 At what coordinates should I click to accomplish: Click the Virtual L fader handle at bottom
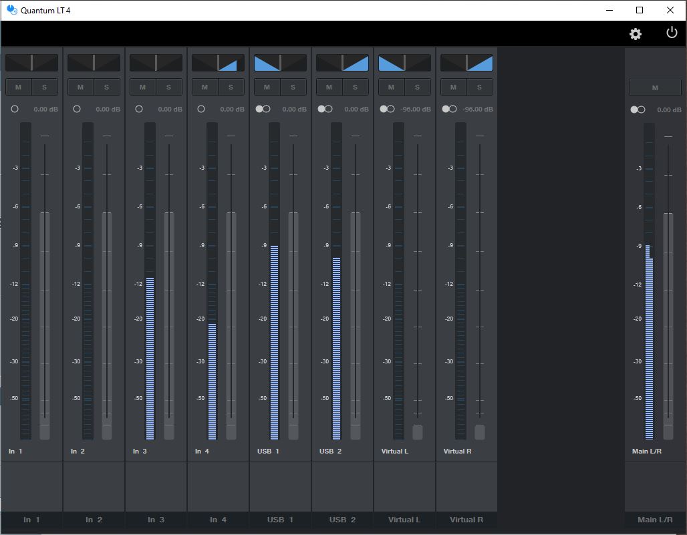click(x=418, y=432)
